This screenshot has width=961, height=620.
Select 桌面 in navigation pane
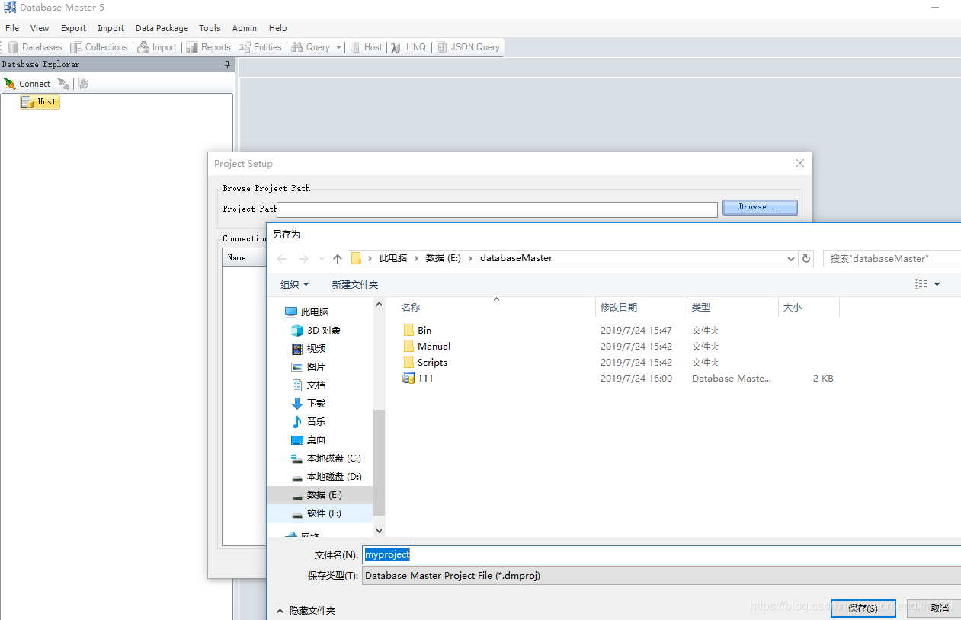coord(309,440)
